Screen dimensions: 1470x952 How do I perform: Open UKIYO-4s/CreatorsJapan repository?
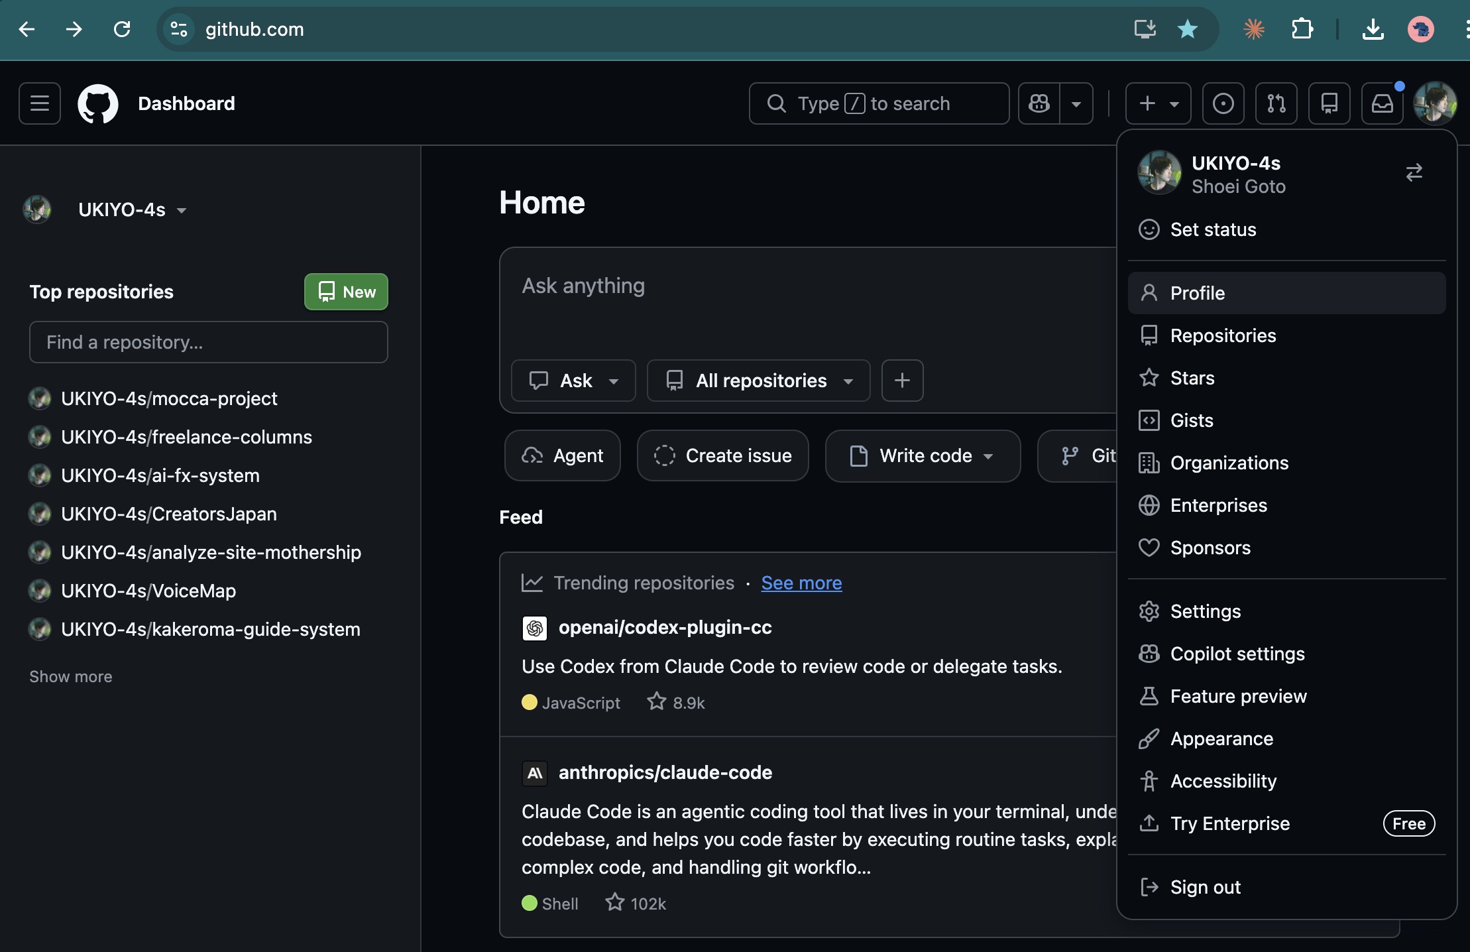pyautogui.click(x=169, y=514)
